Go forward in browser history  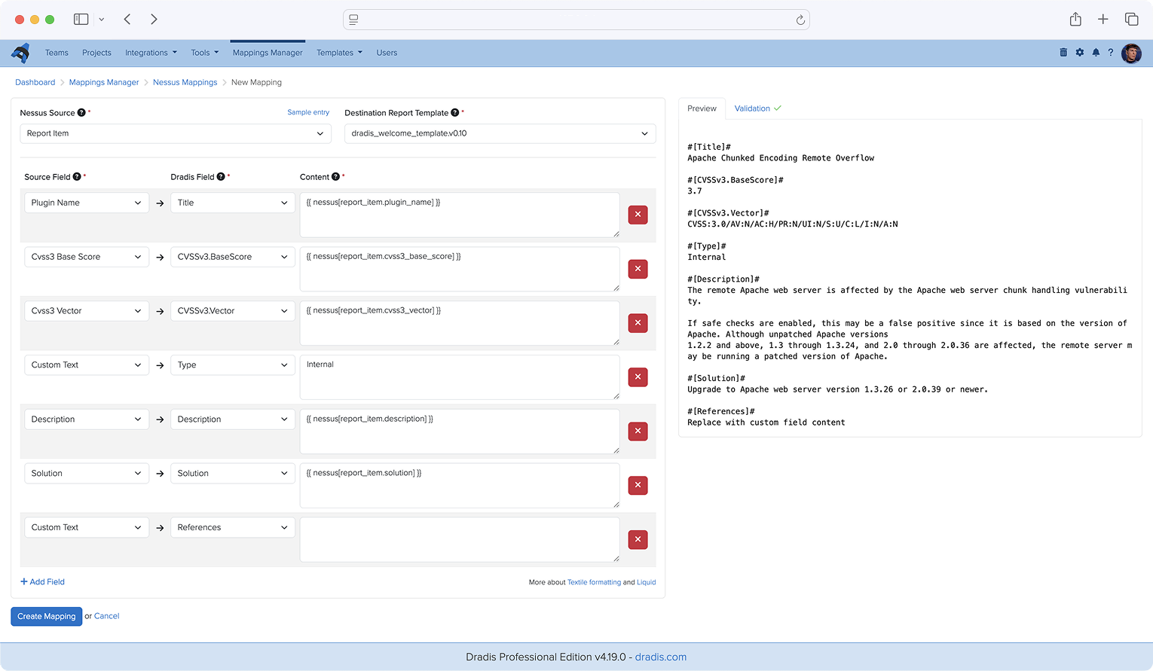click(x=154, y=20)
